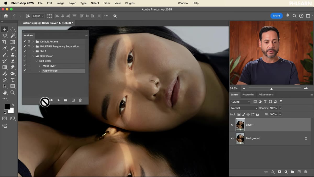Select the Elliptical Marquee tool
The width and height of the screenshot is (314, 177).
(13, 29)
